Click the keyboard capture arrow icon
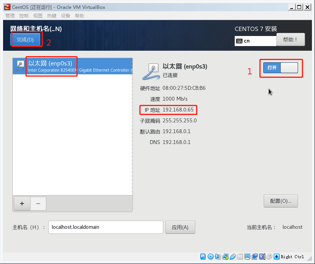Image resolution: width=315 pixels, height=264 pixels. [x=277, y=257]
